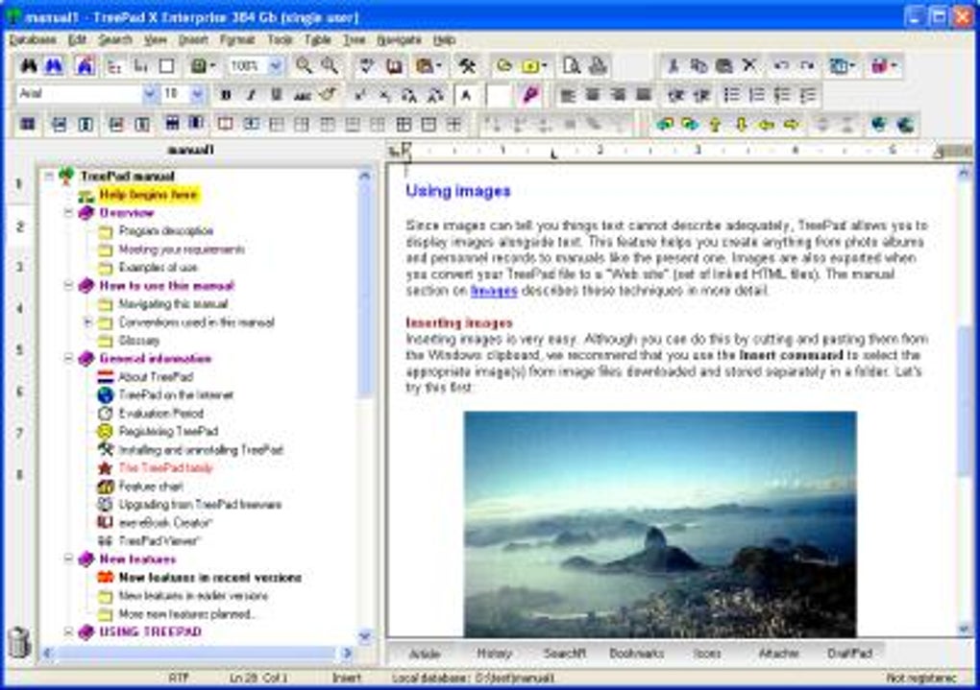980x690 pixels.
Task: Switch to the Bookmarks tab
Action: (636, 654)
